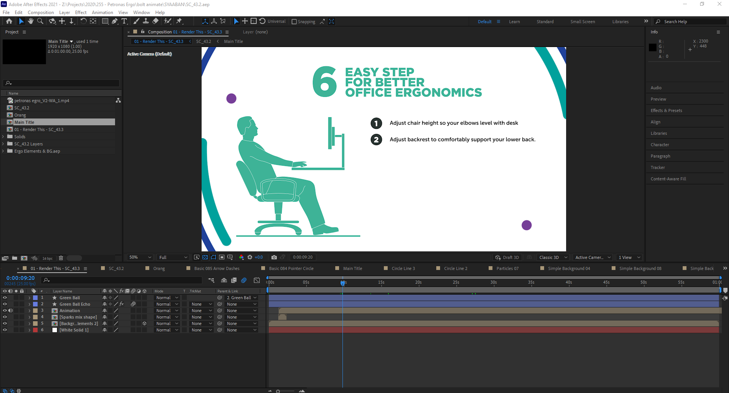Expand the Solids folder
Image resolution: width=729 pixels, height=393 pixels.
point(3,137)
